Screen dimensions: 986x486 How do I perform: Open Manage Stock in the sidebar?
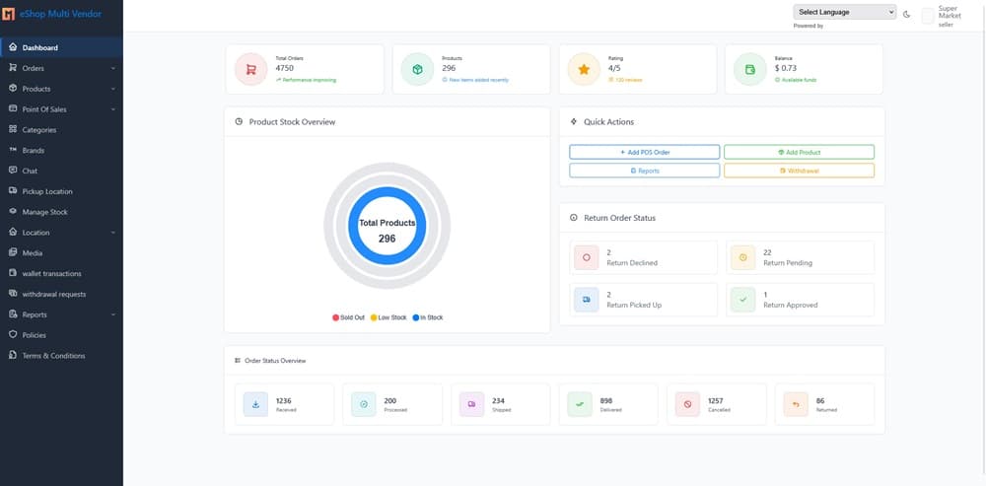tap(45, 212)
